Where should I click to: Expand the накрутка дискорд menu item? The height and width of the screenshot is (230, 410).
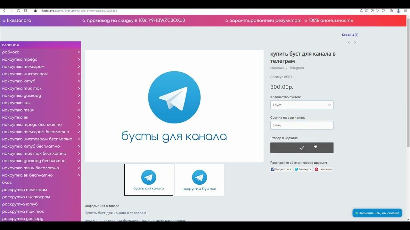40,96
